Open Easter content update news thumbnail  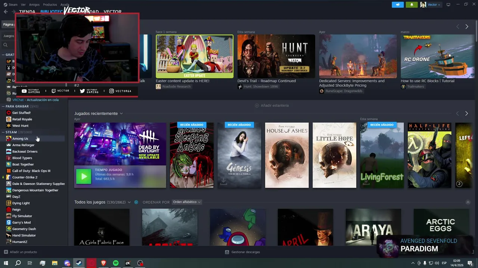click(x=195, y=56)
